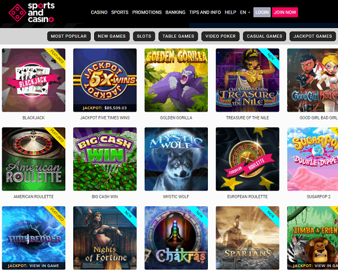Switch to the Slots category tab
Viewport: 338px width, 271px height.
click(x=144, y=36)
